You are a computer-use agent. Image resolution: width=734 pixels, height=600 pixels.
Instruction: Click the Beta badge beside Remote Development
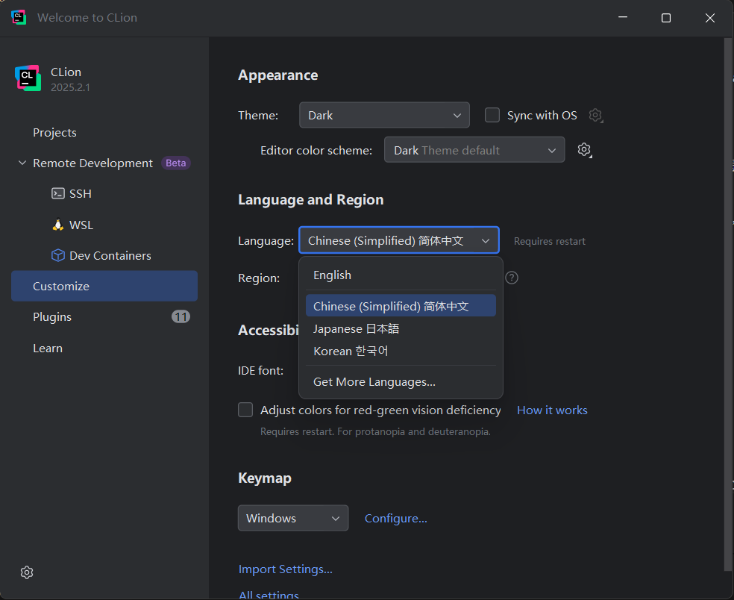176,163
